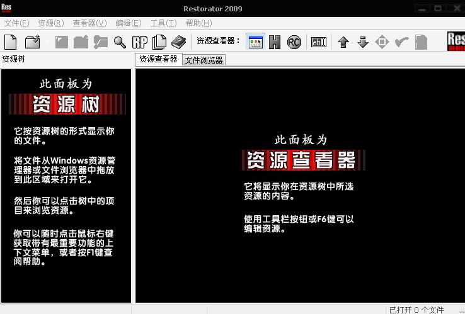Click the Restorator 2009 window title

[x=212, y=9]
